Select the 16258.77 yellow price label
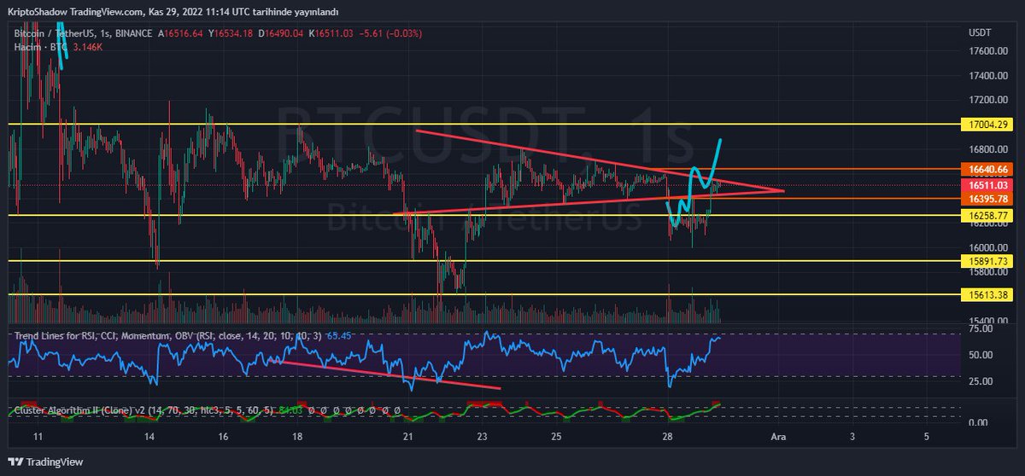Screen dimensions: 1025x476 pos(985,216)
